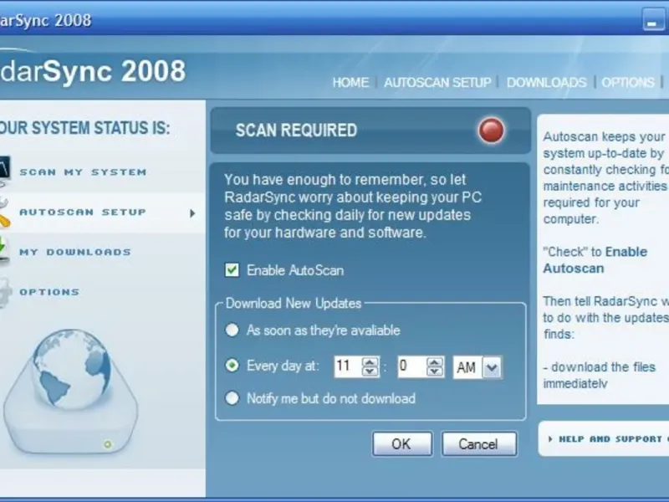Open the AM/PM dropdown
Image resolution: width=669 pixels, height=502 pixels.
tap(492, 367)
